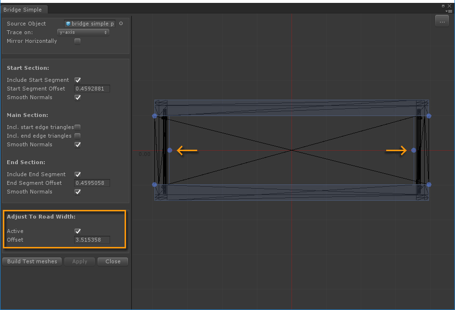Click the 0.00 axis label in the viewport
This screenshot has height=310, width=455.
144,154
